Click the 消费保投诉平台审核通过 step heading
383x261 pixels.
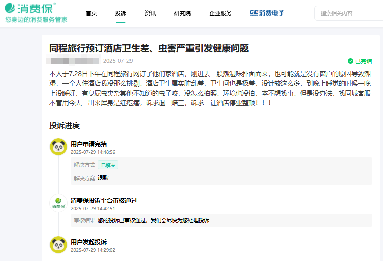[104, 200]
